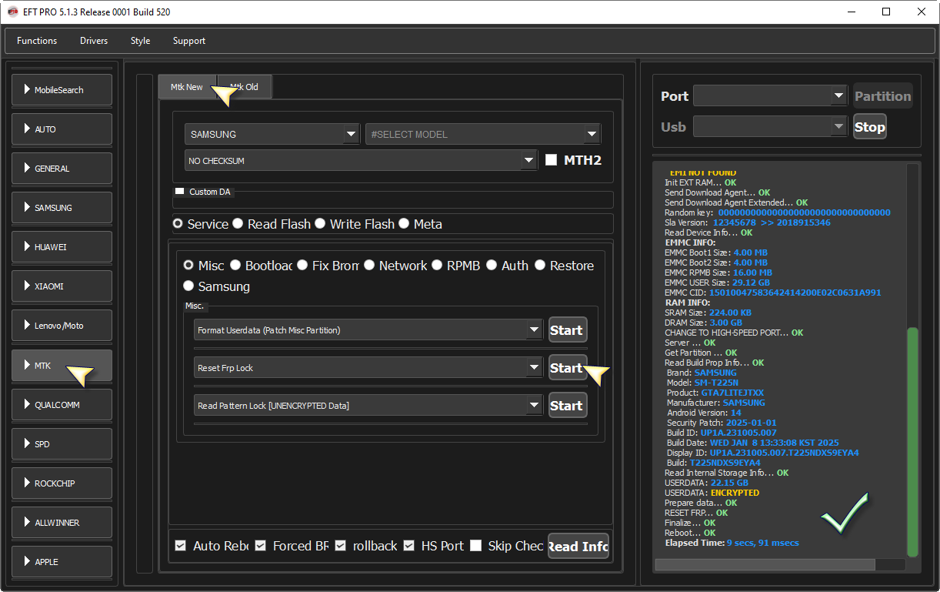Click the Model SM-T225N log line
Image resolution: width=940 pixels, height=592 pixels.
point(702,383)
